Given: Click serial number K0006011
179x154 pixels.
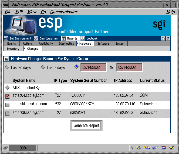Looking at the screenshot, I should pyautogui.click(x=78, y=95).
